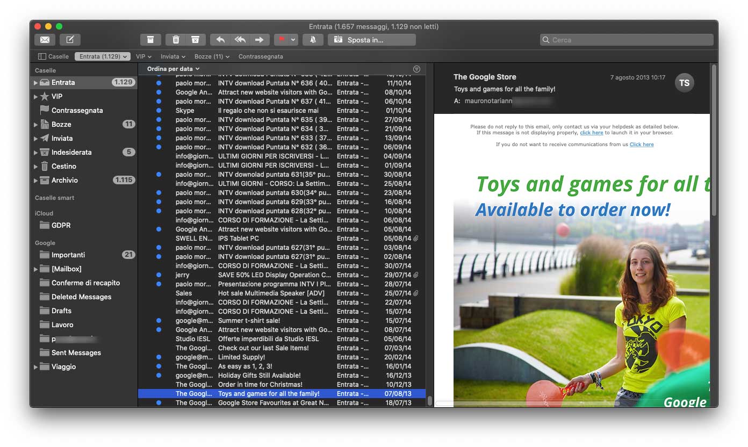The image size is (748, 447).
Task: Delete the selected message with the trash button
Action: pyautogui.click(x=176, y=40)
